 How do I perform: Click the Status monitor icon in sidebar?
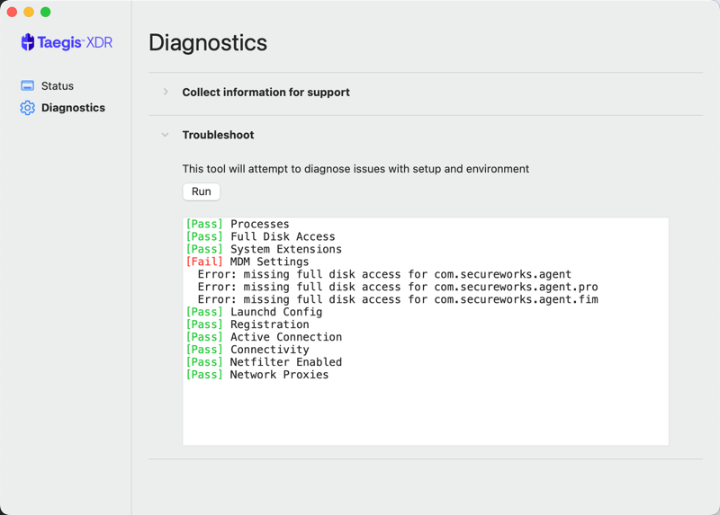coord(28,85)
